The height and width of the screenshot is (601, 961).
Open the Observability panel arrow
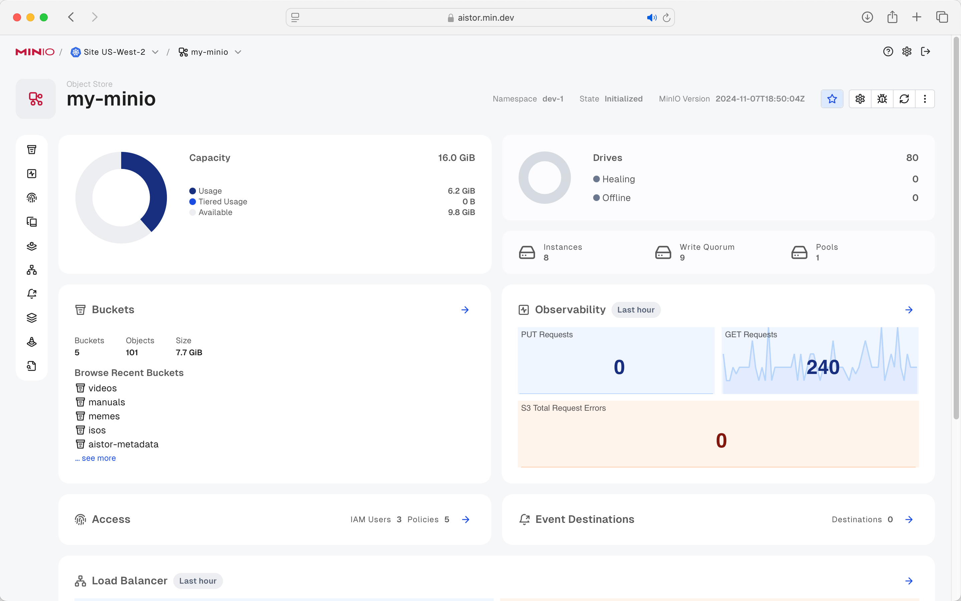click(909, 310)
